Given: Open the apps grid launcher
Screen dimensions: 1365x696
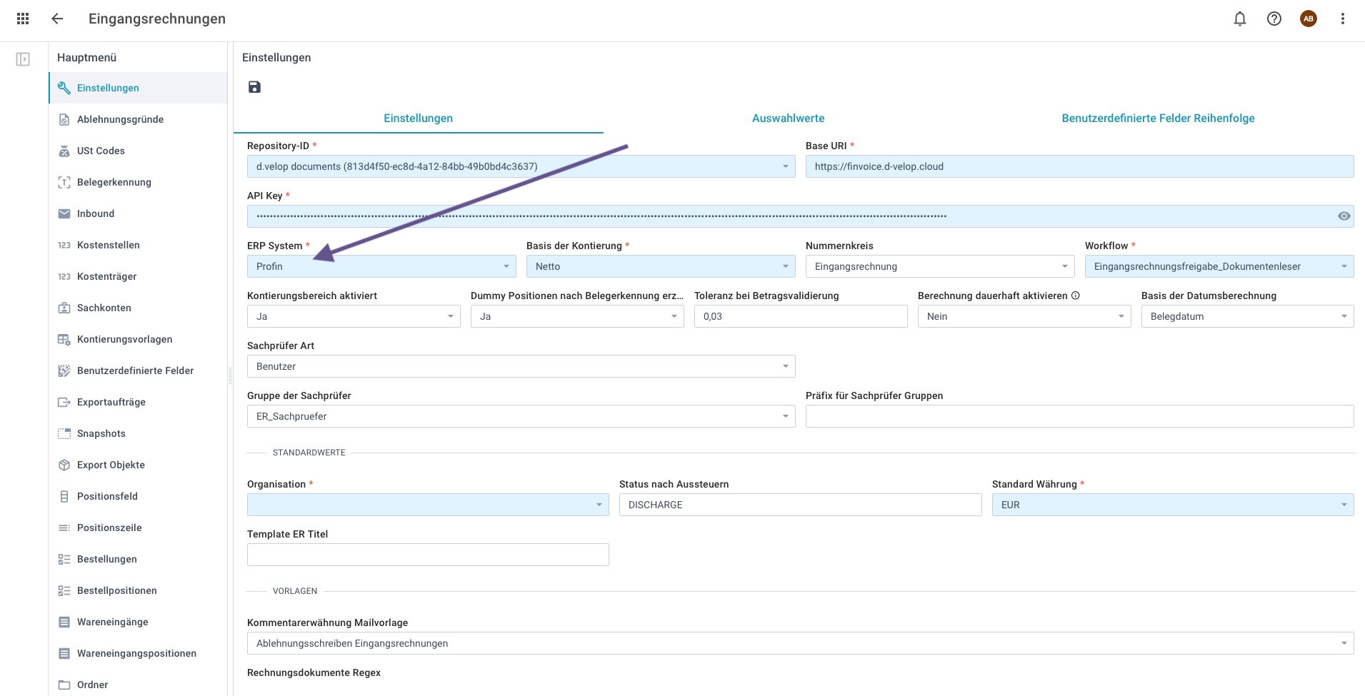Looking at the screenshot, I should click(23, 19).
